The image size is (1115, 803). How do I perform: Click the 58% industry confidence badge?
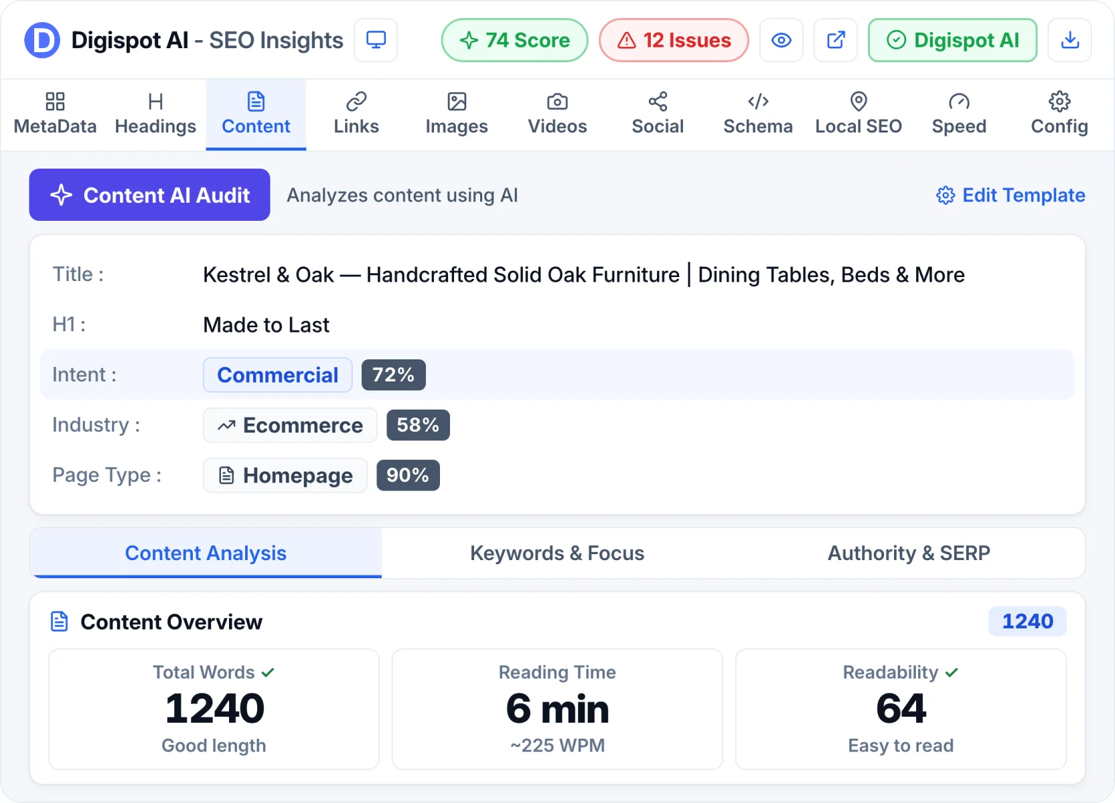418,425
